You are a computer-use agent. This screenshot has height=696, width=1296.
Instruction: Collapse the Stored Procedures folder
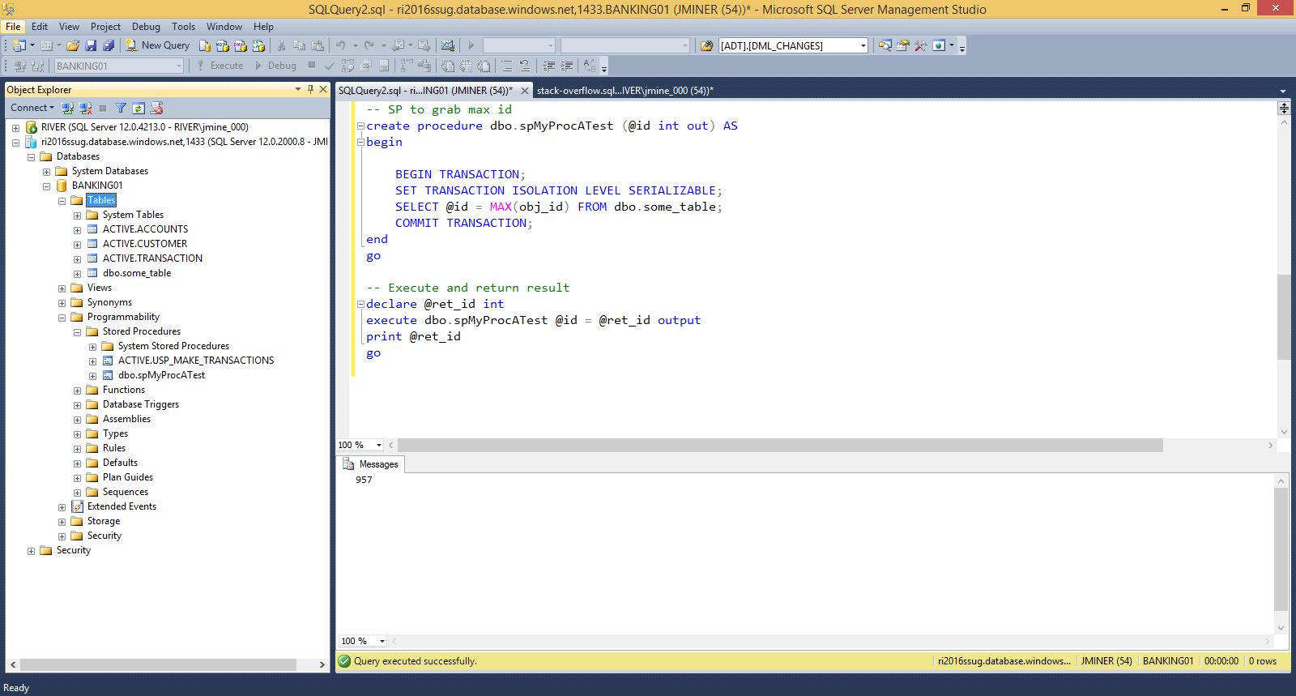click(77, 331)
